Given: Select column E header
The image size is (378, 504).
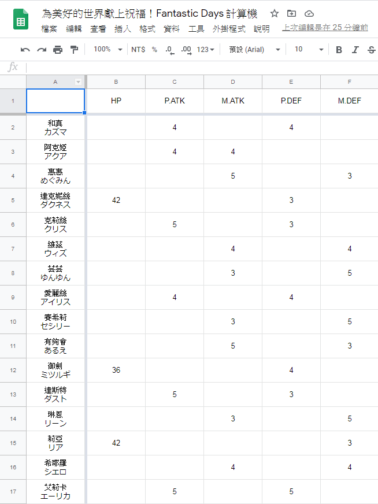Looking at the screenshot, I should tap(291, 82).
